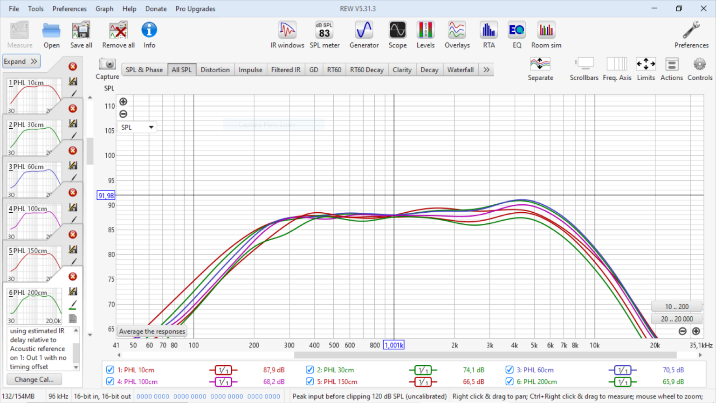This screenshot has width=716, height=403.
Task: Open the SPL axis dropdown
Action: [137, 127]
